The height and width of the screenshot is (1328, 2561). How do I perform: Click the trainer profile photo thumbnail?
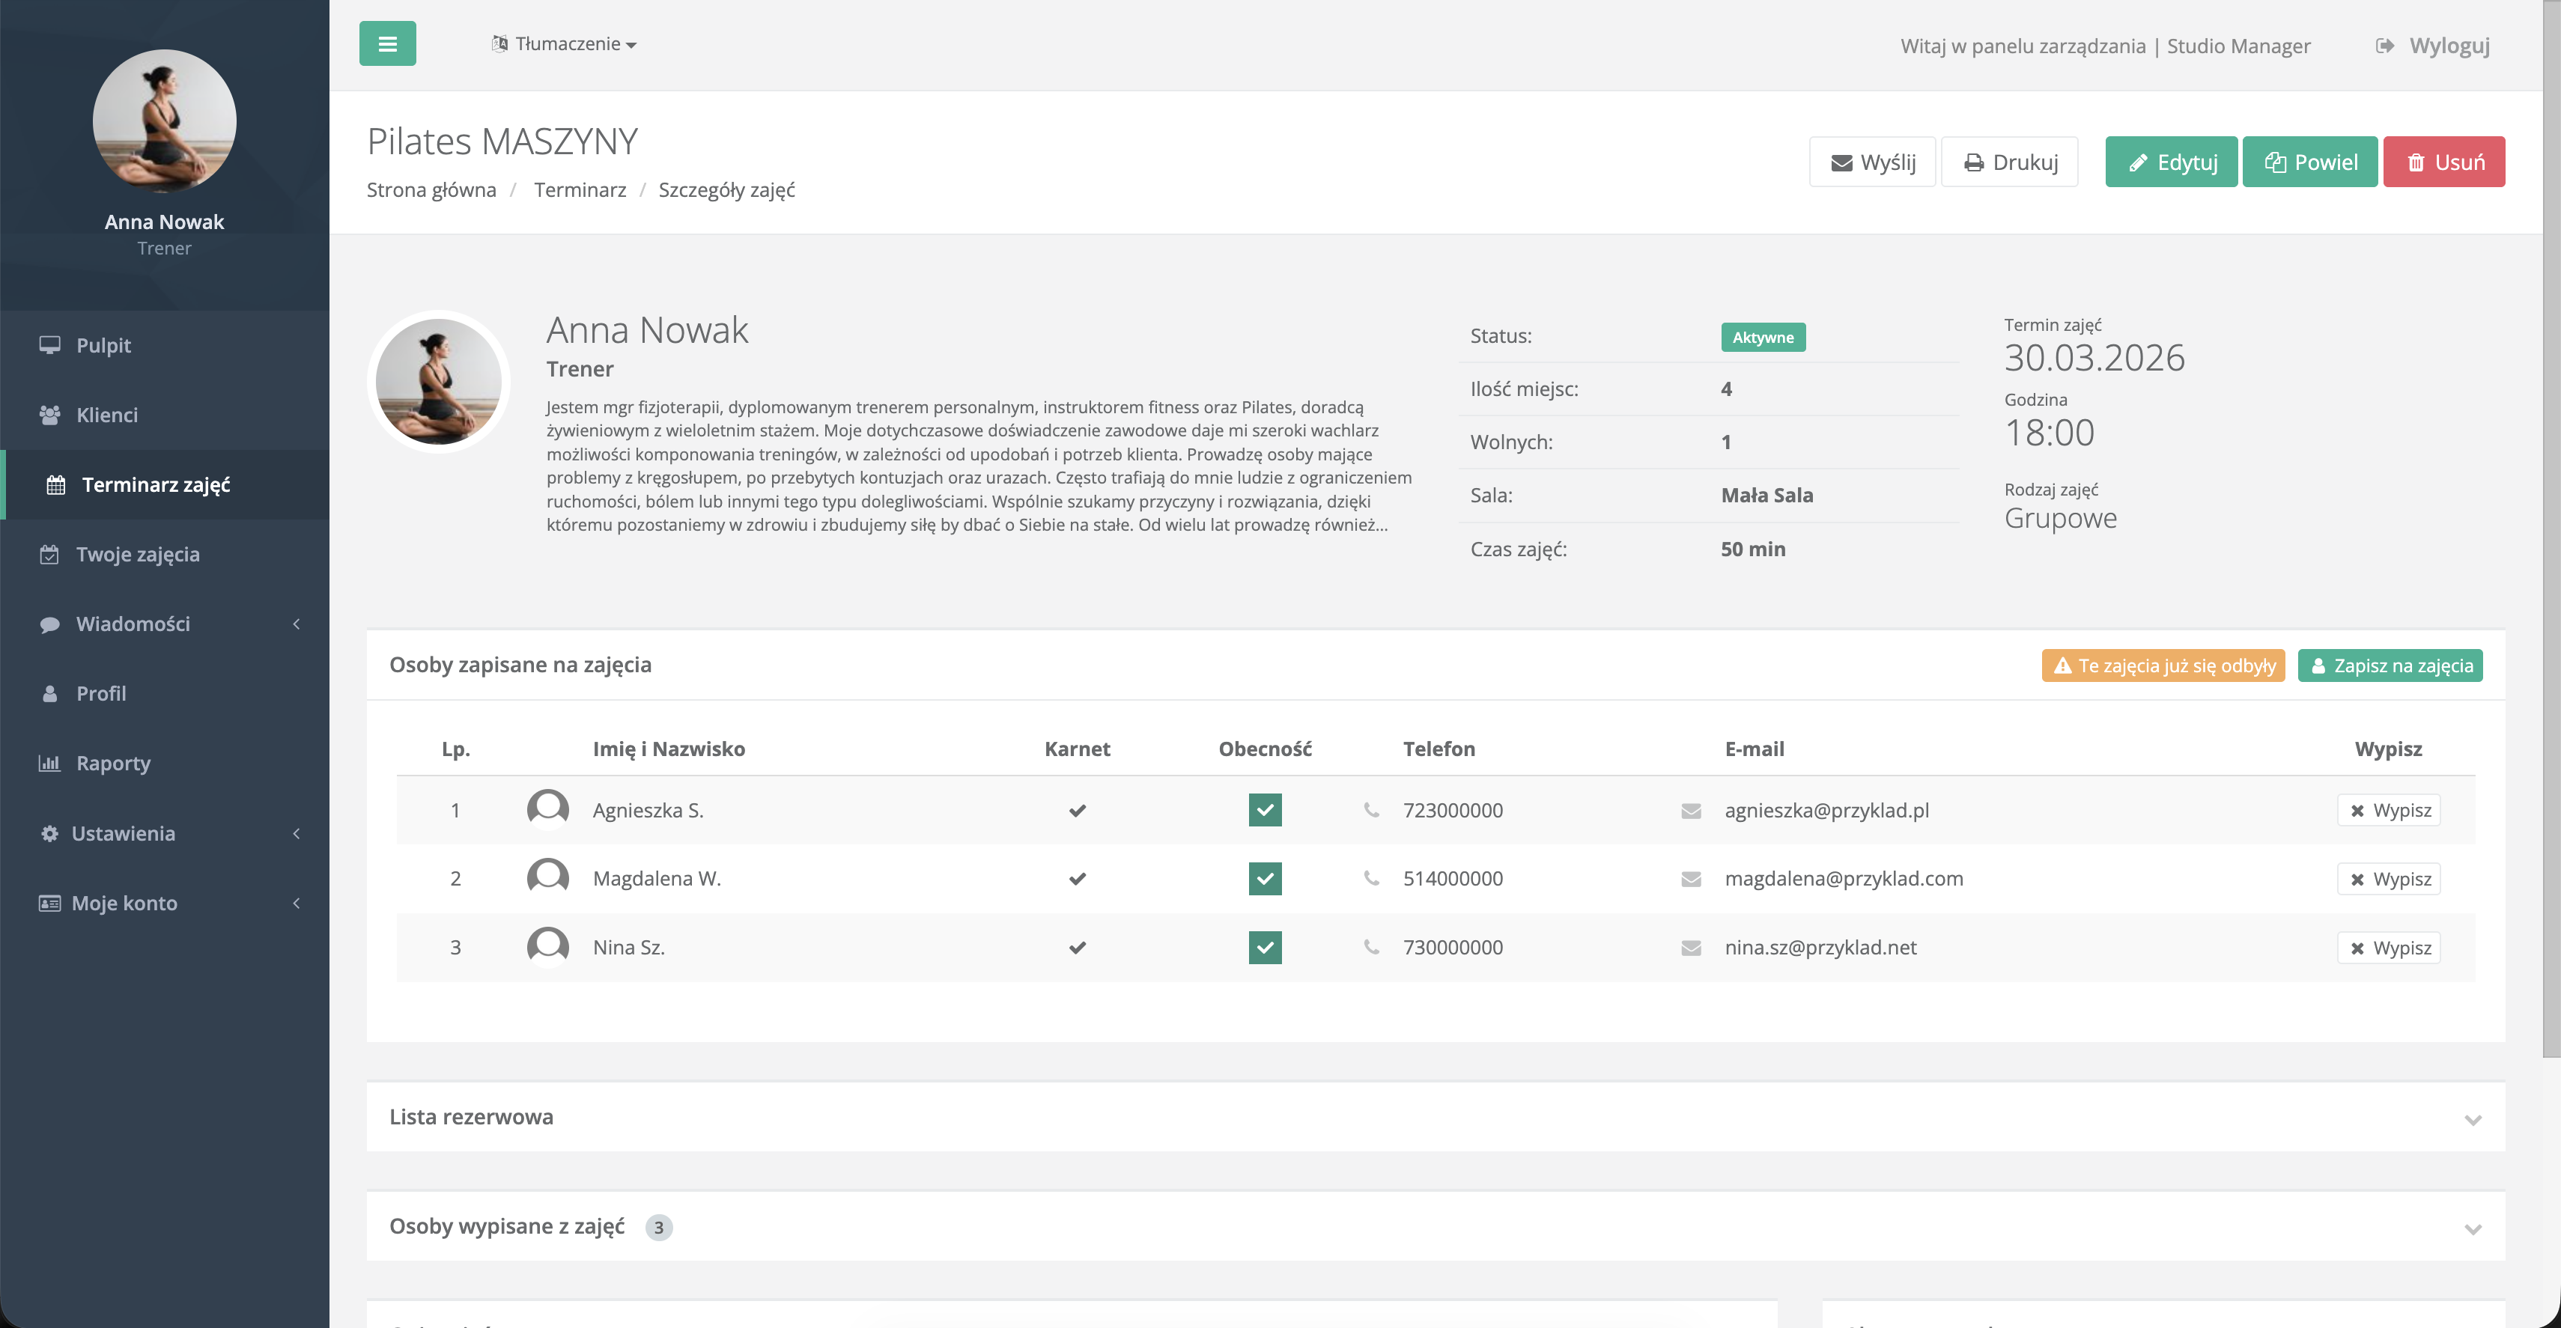point(438,382)
